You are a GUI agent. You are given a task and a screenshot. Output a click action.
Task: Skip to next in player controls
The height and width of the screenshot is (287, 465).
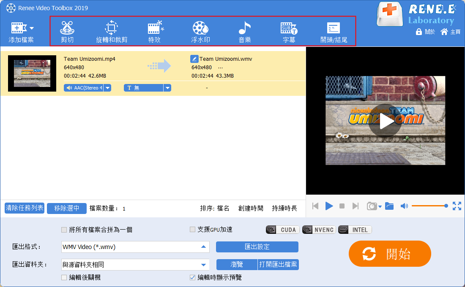click(355, 206)
